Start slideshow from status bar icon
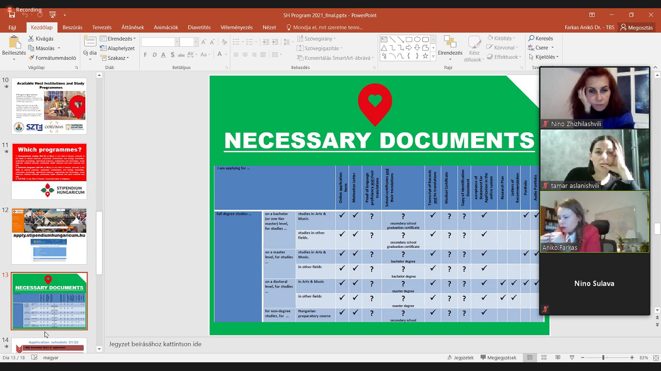Image resolution: width=661 pixels, height=371 pixels. pos(572,357)
